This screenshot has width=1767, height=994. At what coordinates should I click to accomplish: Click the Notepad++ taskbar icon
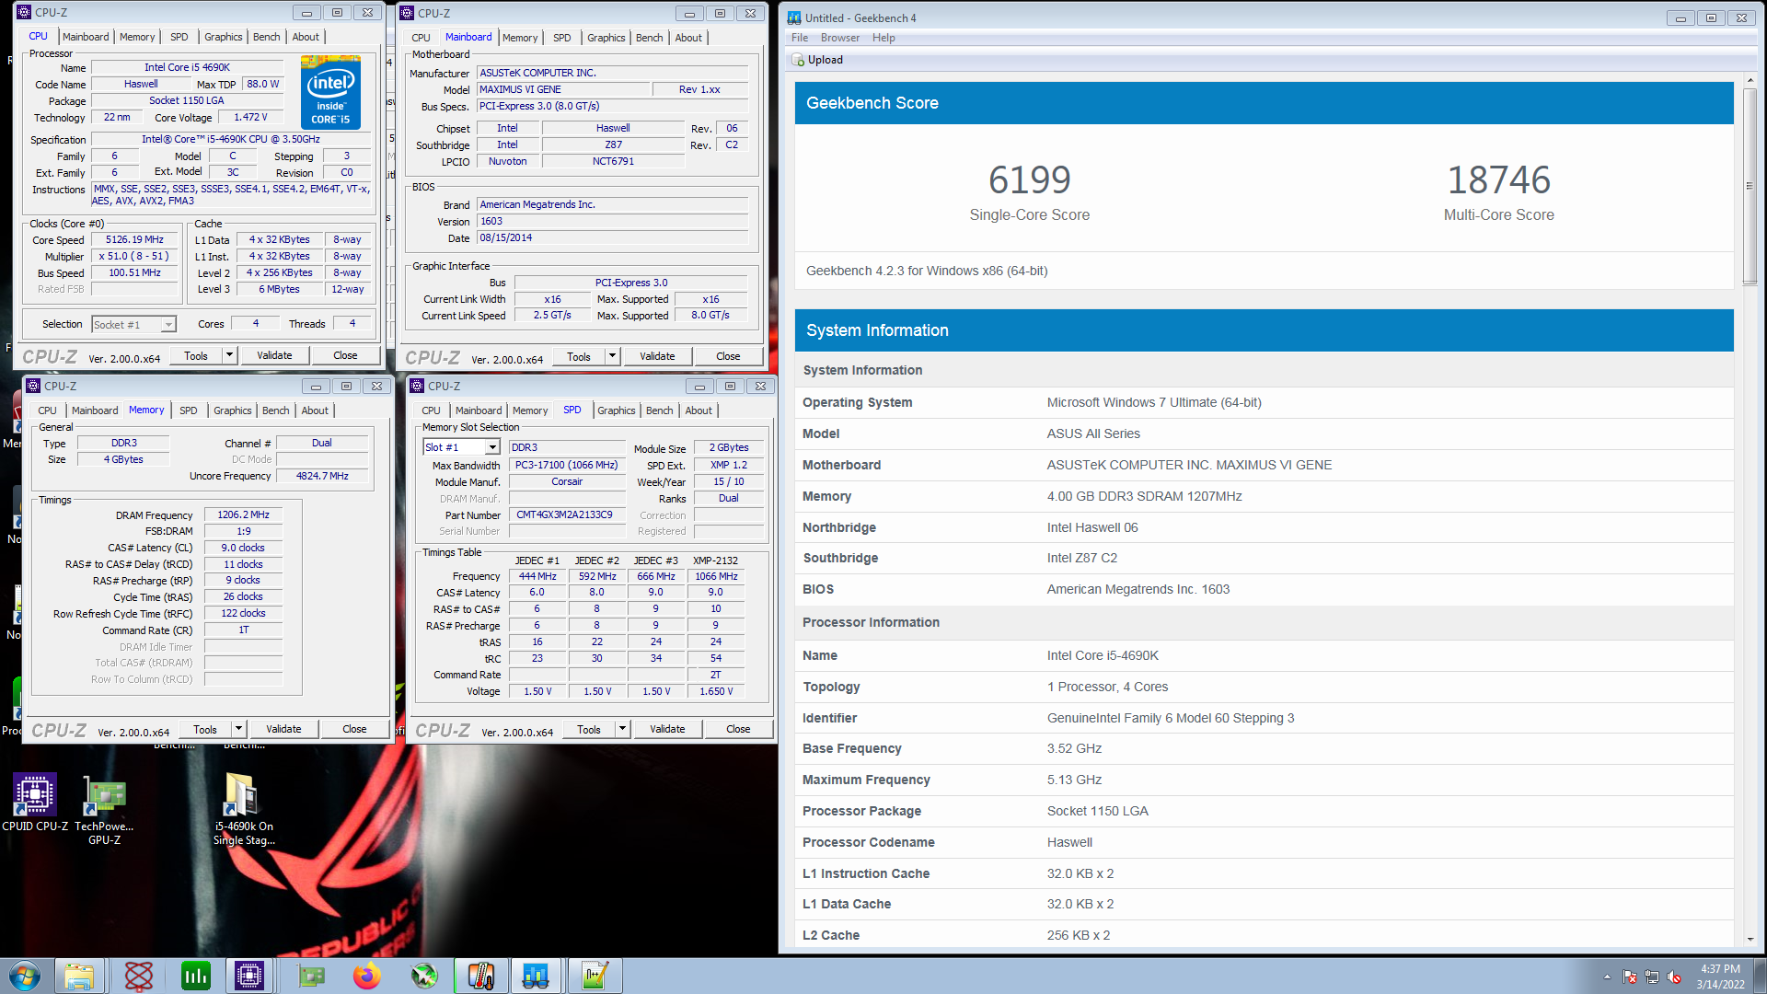tap(595, 976)
